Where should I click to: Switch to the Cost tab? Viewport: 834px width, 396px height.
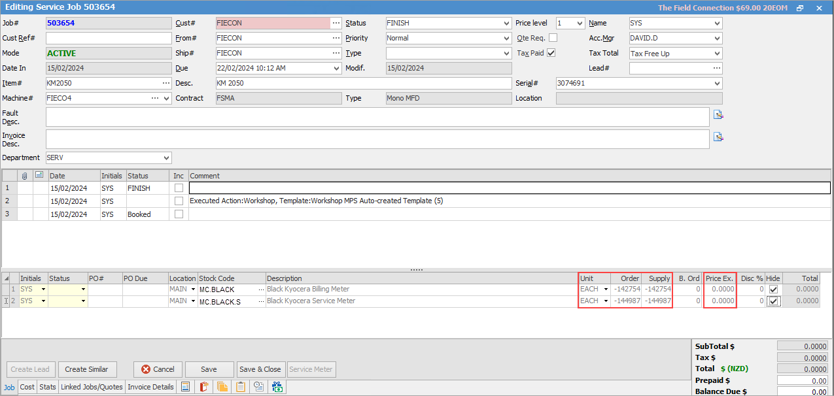pyautogui.click(x=27, y=387)
